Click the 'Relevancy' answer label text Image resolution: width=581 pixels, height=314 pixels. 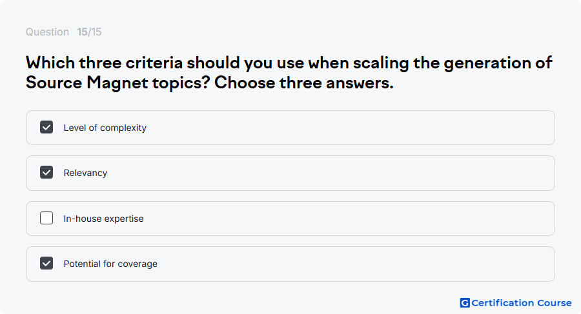pos(85,173)
